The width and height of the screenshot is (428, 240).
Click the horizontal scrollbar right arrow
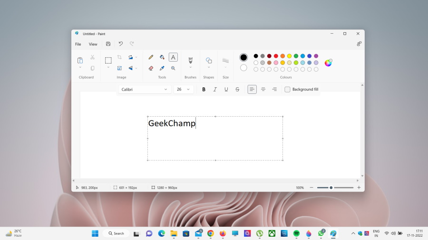[358, 180]
